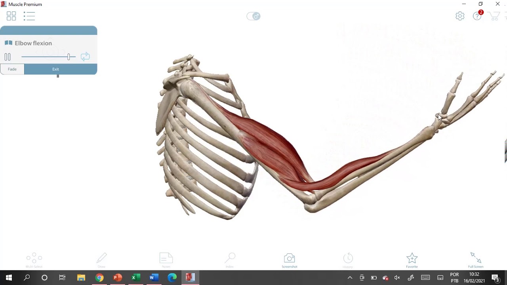Open the Settings gear icon
This screenshot has height=285, width=507.
[x=460, y=16]
